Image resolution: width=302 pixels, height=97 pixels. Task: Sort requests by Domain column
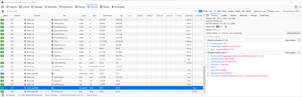[37, 16]
